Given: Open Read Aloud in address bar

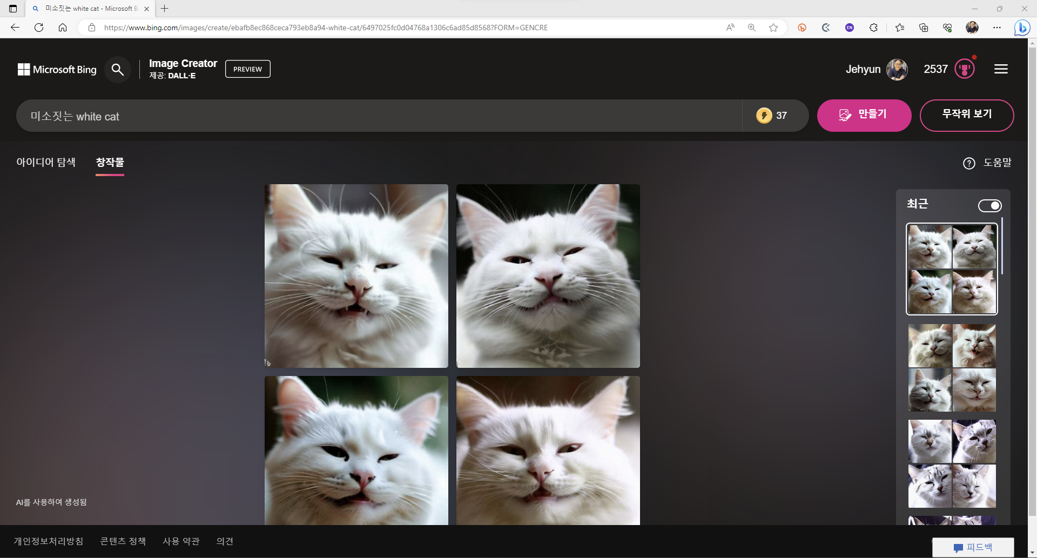Looking at the screenshot, I should [x=730, y=28].
